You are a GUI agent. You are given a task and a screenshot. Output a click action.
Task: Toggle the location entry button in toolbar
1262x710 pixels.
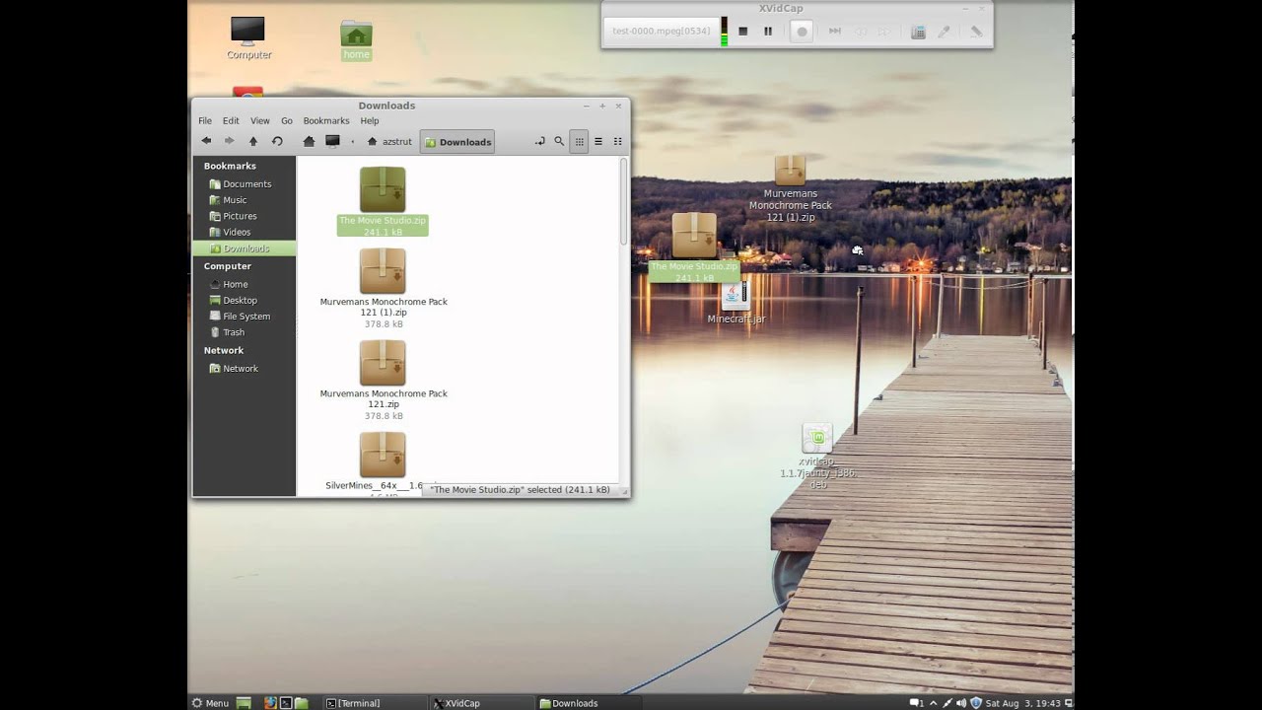[539, 141]
